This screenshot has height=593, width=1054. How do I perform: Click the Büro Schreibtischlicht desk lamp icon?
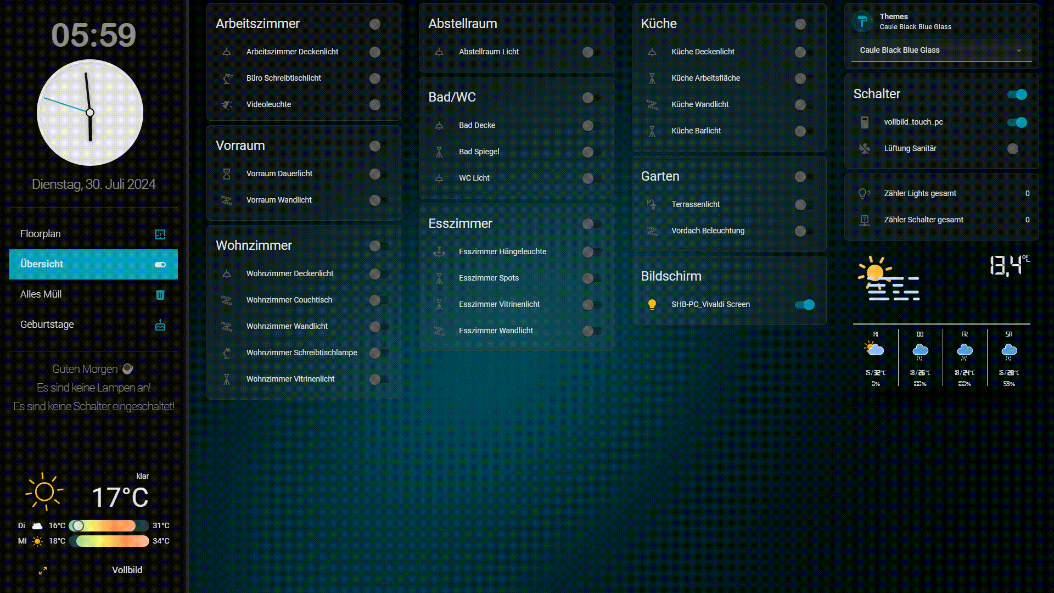(x=227, y=79)
